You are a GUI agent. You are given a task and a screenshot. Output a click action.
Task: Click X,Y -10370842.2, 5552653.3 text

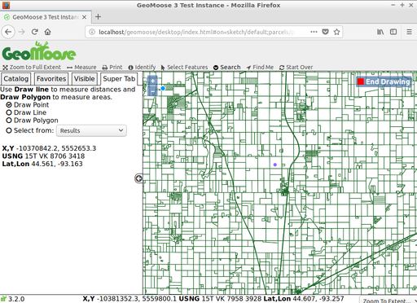tap(49, 148)
